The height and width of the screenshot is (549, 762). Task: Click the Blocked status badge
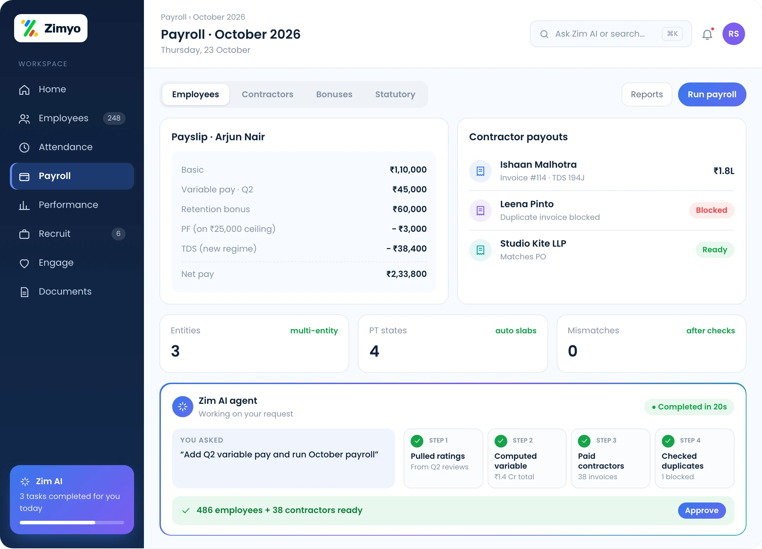712,210
